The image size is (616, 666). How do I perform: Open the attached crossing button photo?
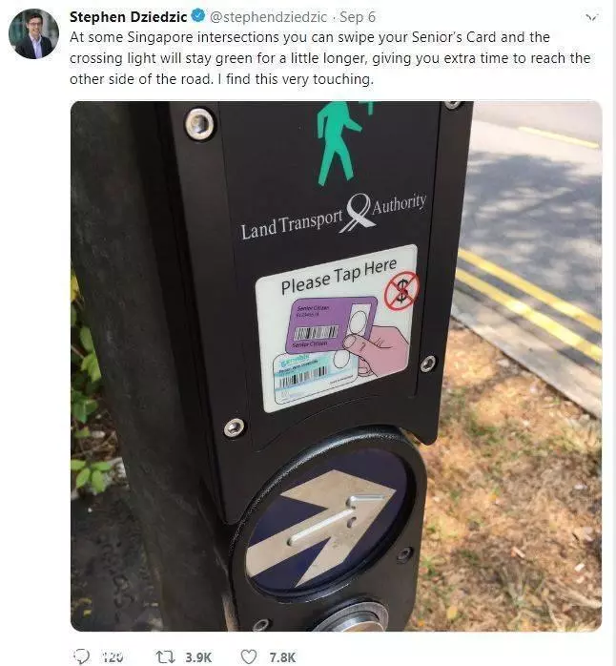click(x=336, y=365)
